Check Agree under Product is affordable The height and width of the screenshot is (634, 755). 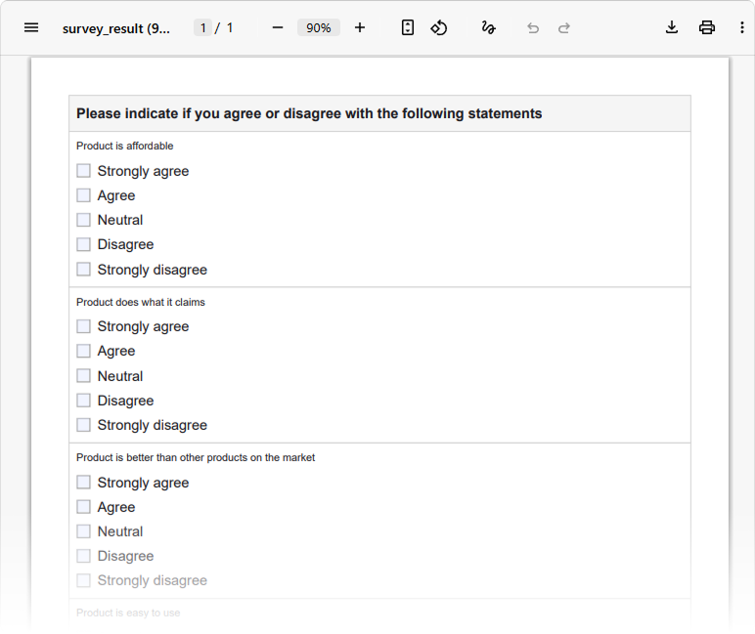[84, 195]
